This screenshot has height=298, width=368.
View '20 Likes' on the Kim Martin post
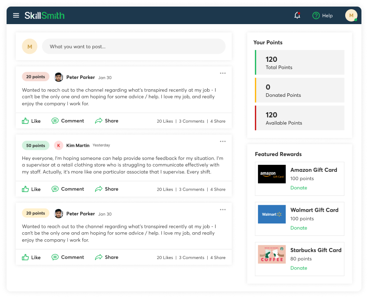165,189
